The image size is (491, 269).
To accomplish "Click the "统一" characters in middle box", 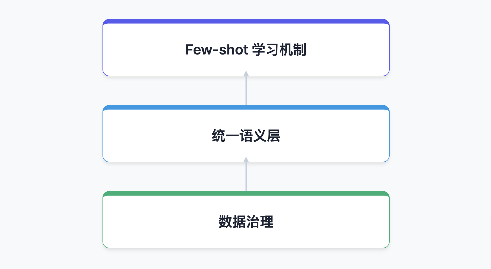I will (225, 136).
